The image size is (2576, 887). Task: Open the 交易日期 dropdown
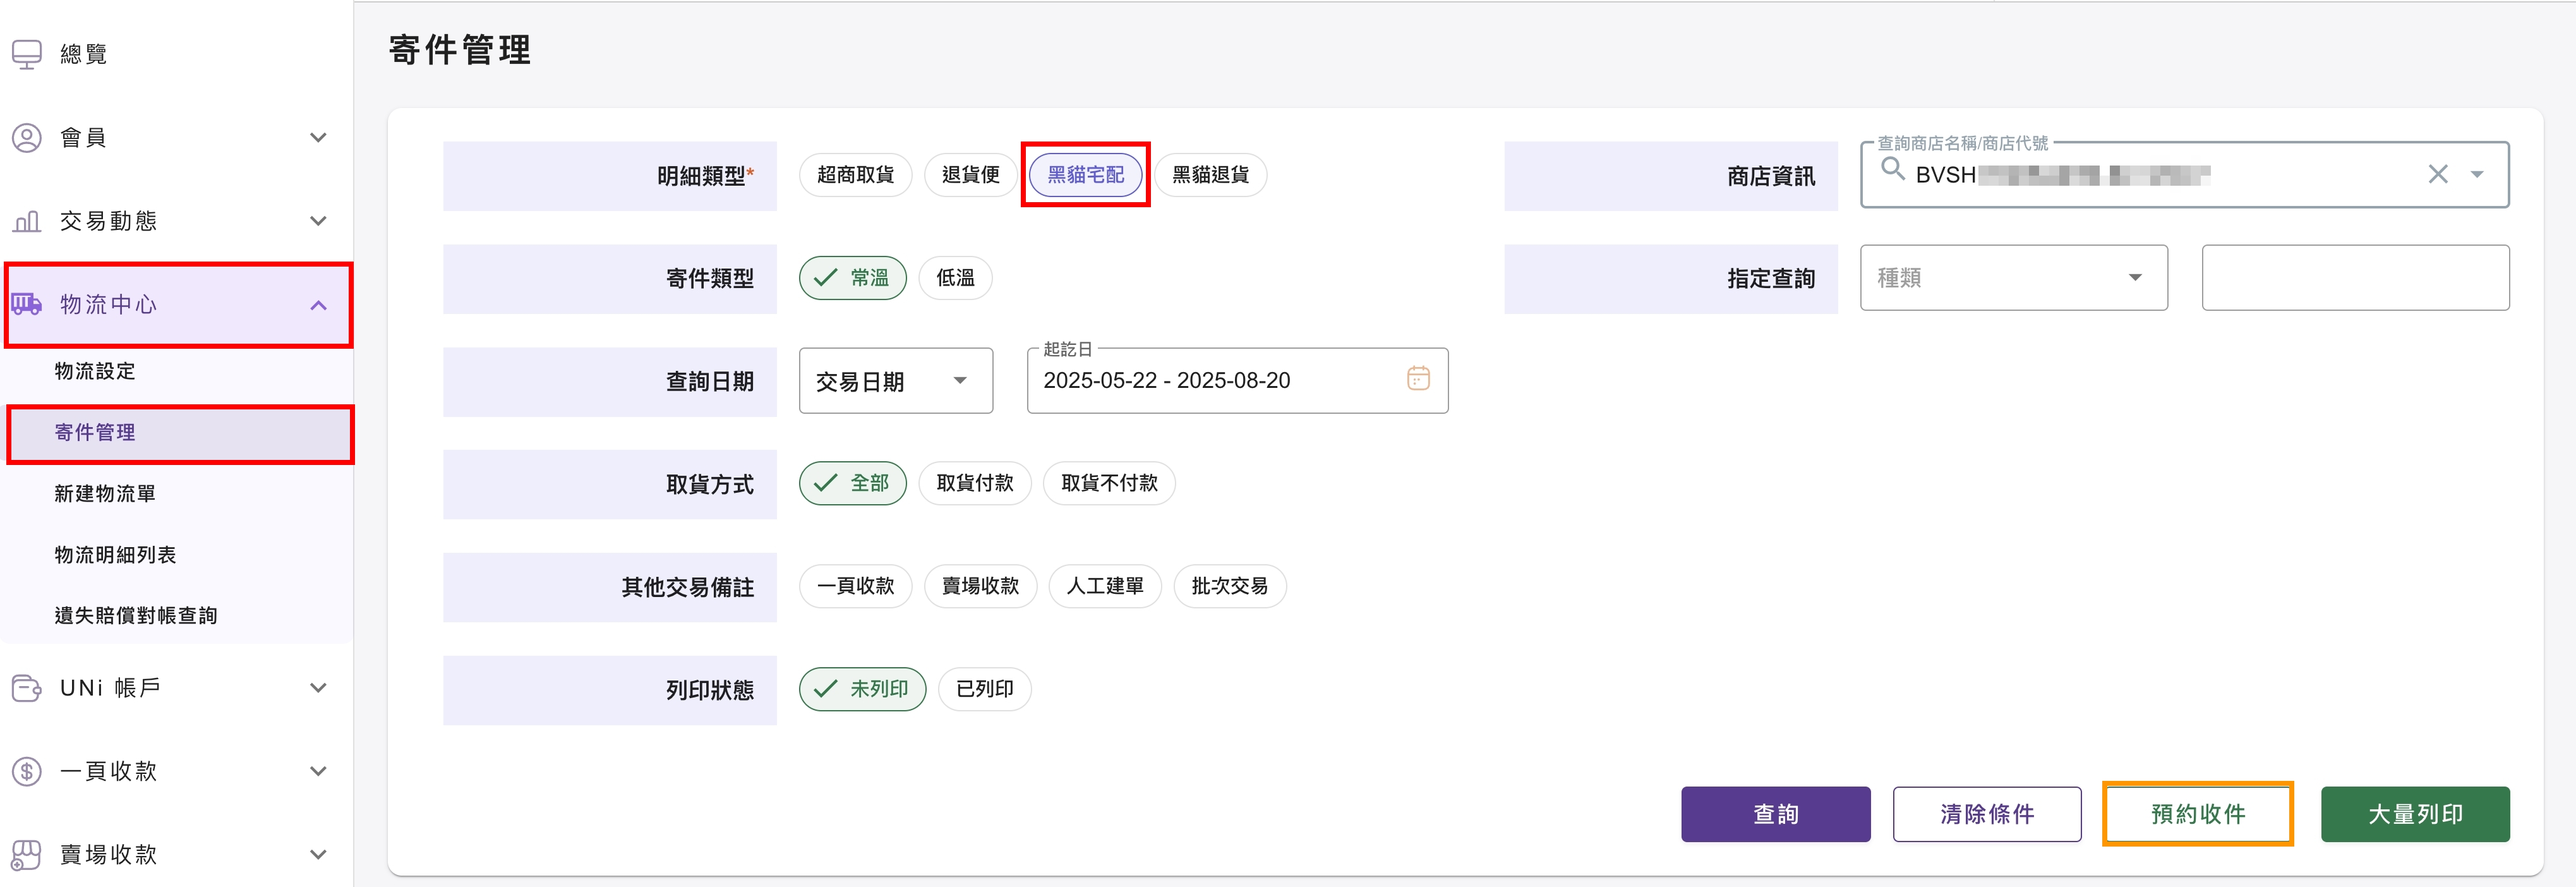pos(896,381)
